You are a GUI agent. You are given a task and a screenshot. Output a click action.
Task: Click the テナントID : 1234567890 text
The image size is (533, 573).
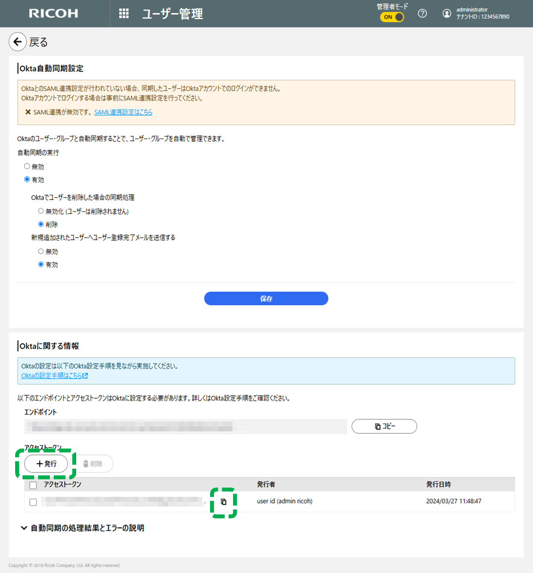tap(483, 17)
